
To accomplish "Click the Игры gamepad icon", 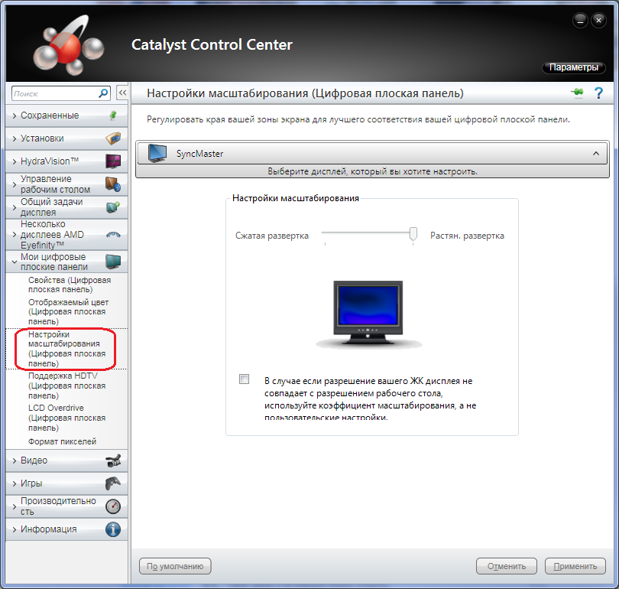I will (113, 483).
